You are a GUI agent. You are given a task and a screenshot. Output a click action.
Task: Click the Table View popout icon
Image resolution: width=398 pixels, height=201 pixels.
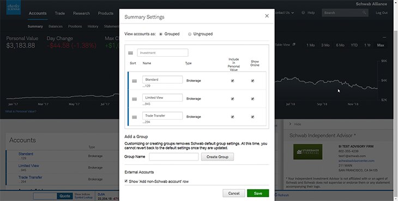(294, 45)
